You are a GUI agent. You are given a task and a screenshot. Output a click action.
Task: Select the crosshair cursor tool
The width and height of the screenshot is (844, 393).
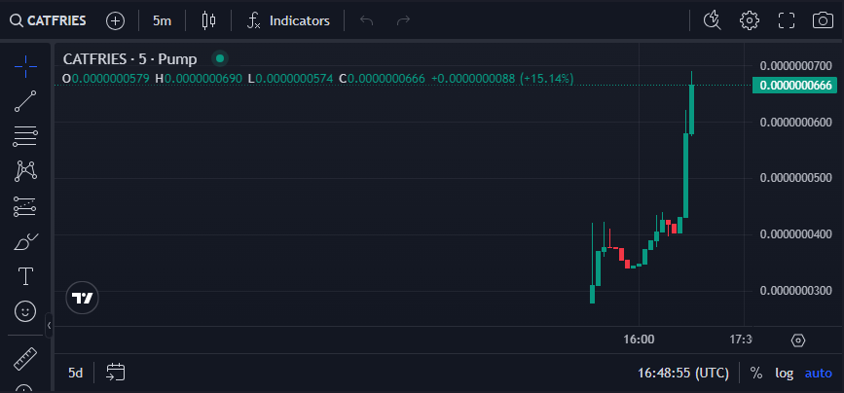(x=25, y=66)
